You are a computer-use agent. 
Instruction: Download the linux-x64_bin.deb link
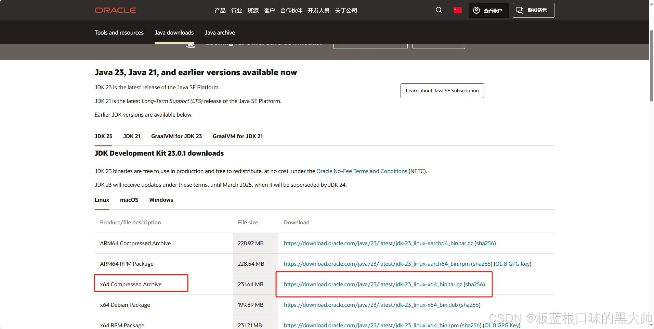pos(371,305)
